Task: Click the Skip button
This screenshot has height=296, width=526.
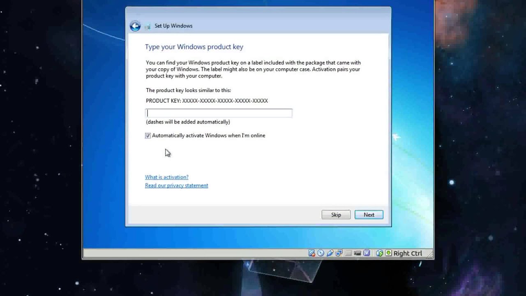Action: 336,215
